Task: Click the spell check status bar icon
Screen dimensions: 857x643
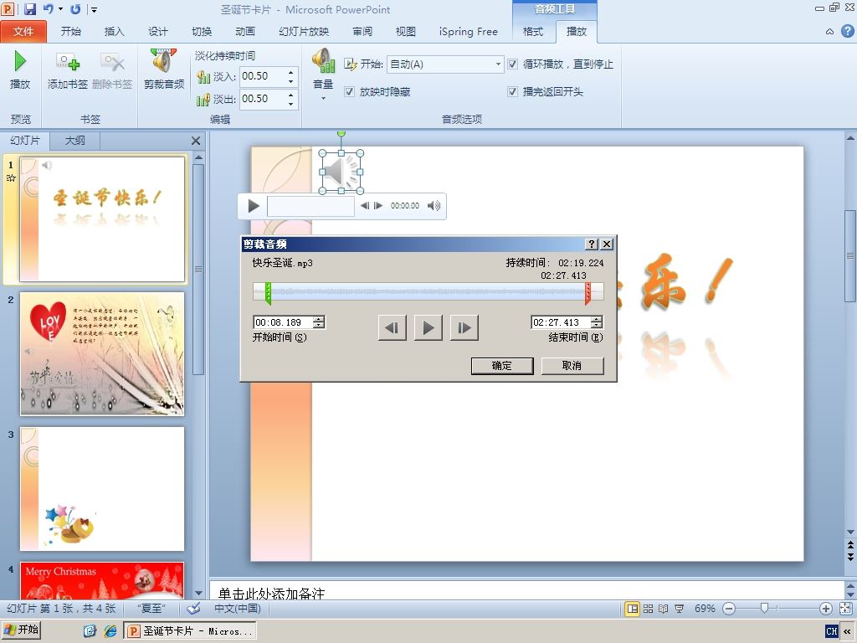Action: coord(193,609)
